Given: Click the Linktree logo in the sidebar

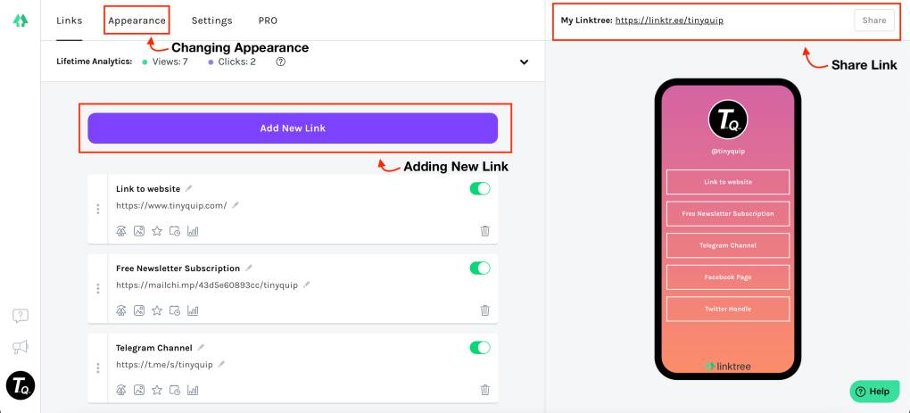Looking at the screenshot, I should coord(20,21).
